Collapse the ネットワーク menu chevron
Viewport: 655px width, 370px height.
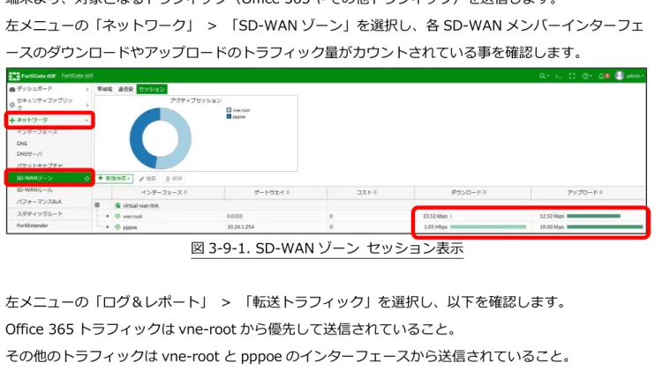87,120
